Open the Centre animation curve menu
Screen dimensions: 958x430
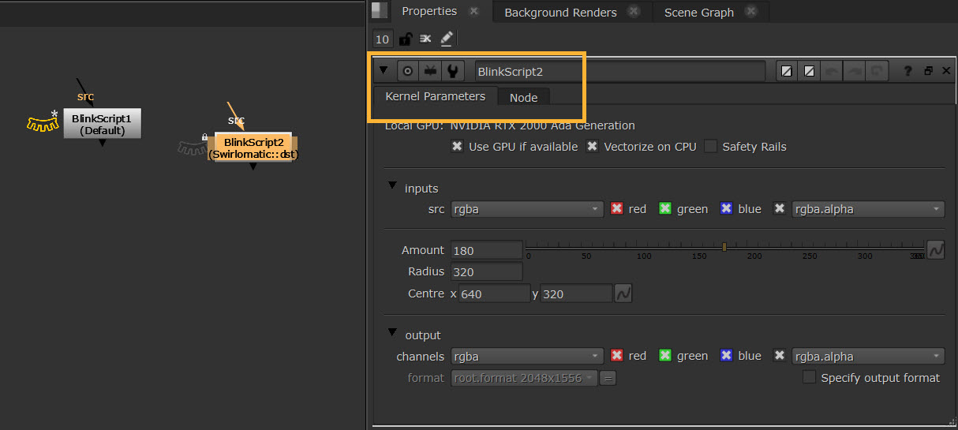pyautogui.click(x=623, y=294)
